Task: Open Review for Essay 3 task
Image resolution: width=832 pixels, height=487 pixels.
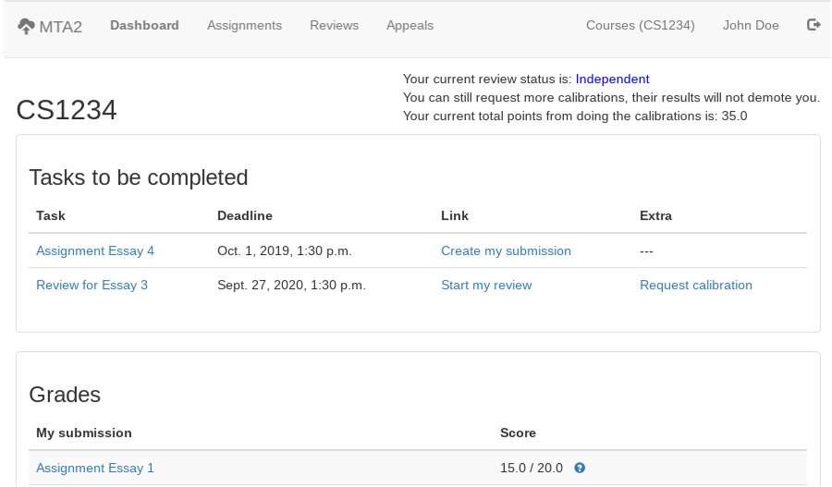Action: (92, 285)
